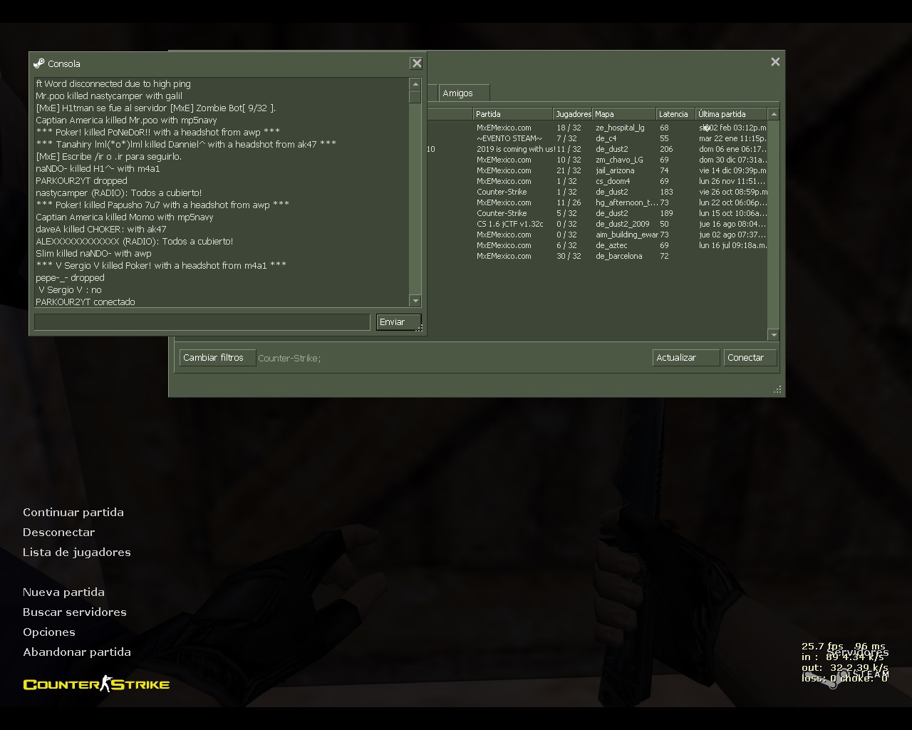Open Lista de jugadores

tap(77, 552)
